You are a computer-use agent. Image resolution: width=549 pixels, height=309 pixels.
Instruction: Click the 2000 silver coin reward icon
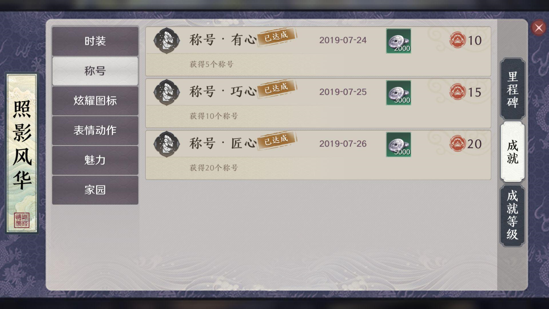(x=398, y=41)
